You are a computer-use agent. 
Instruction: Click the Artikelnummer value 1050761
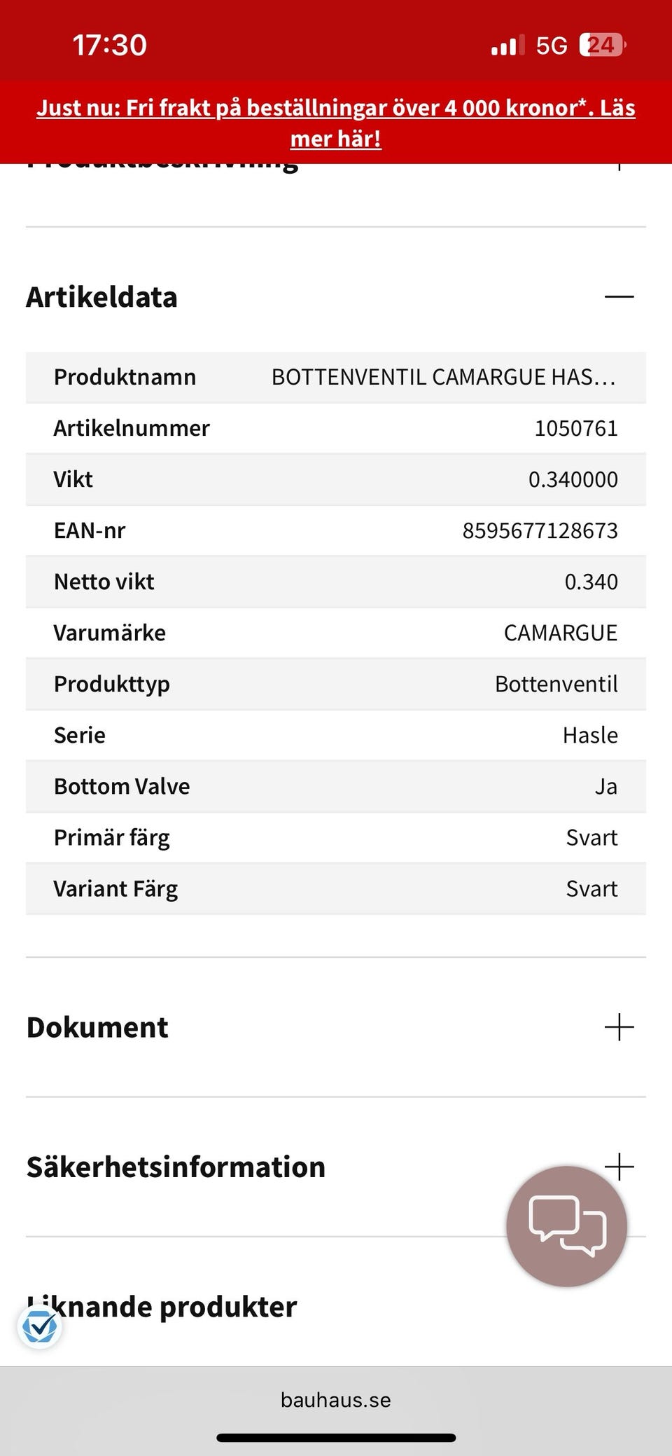[575, 427]
